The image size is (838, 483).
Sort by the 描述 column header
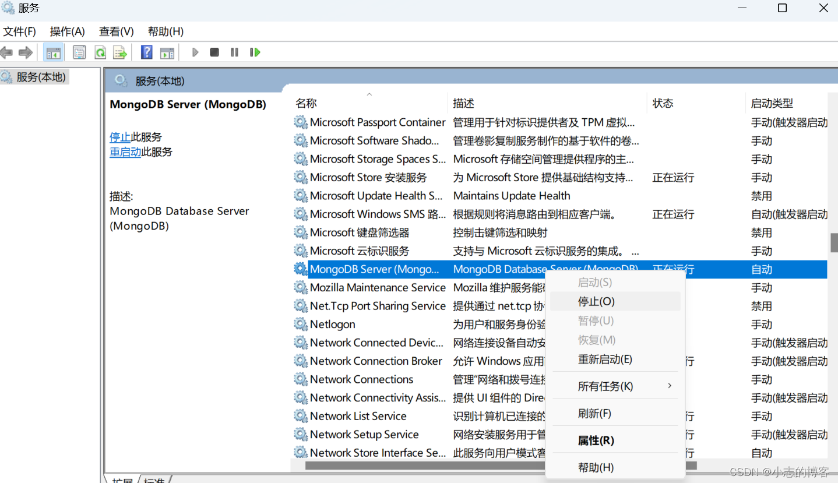pyautogui.click(x=547, y=103)
